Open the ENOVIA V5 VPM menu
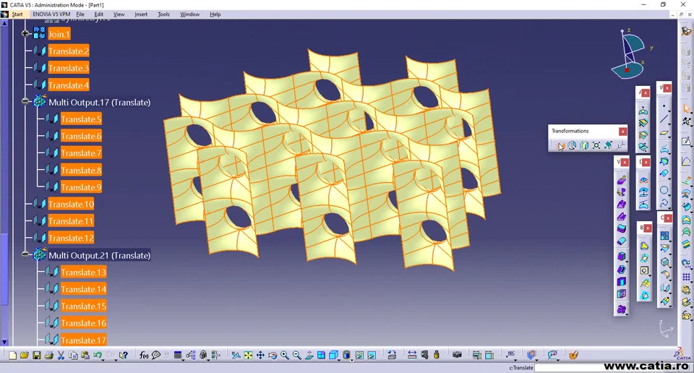Image resolution: width=694 pixels, height=373 pixels. [x=51, y=14]
